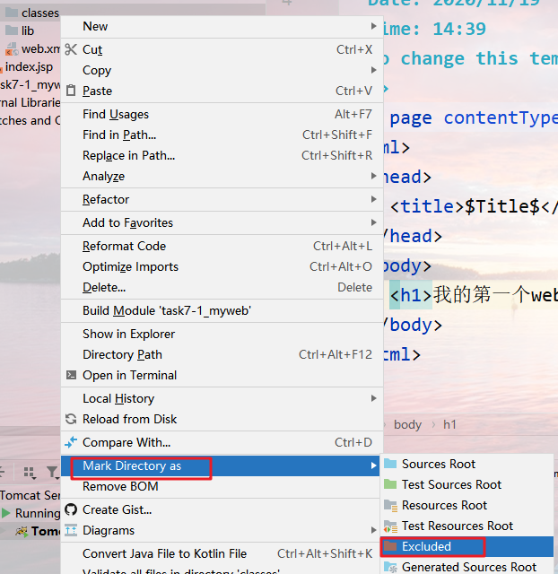The image size is (558, 574).
Task: Click the h1 breadcrumb in editor
Action: pos(449,424)
